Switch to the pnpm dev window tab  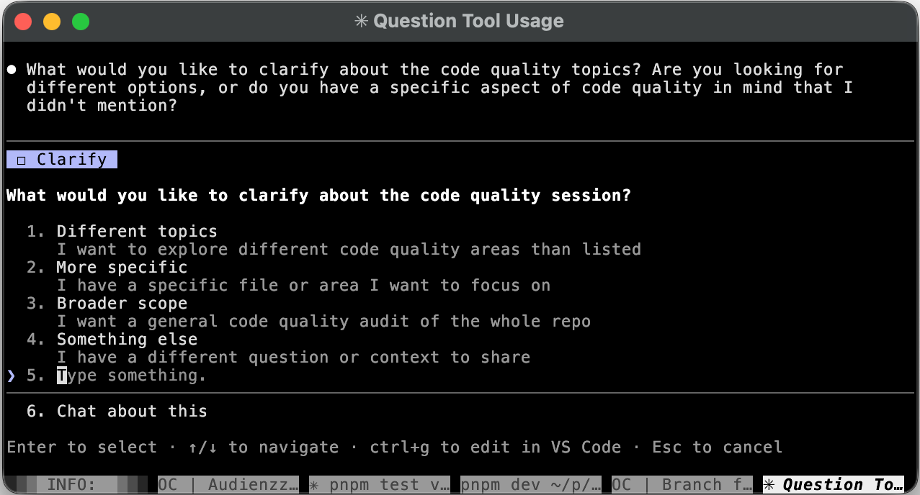(531, 483)
